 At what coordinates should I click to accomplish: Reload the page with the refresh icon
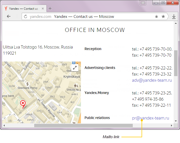pos(26,16)
